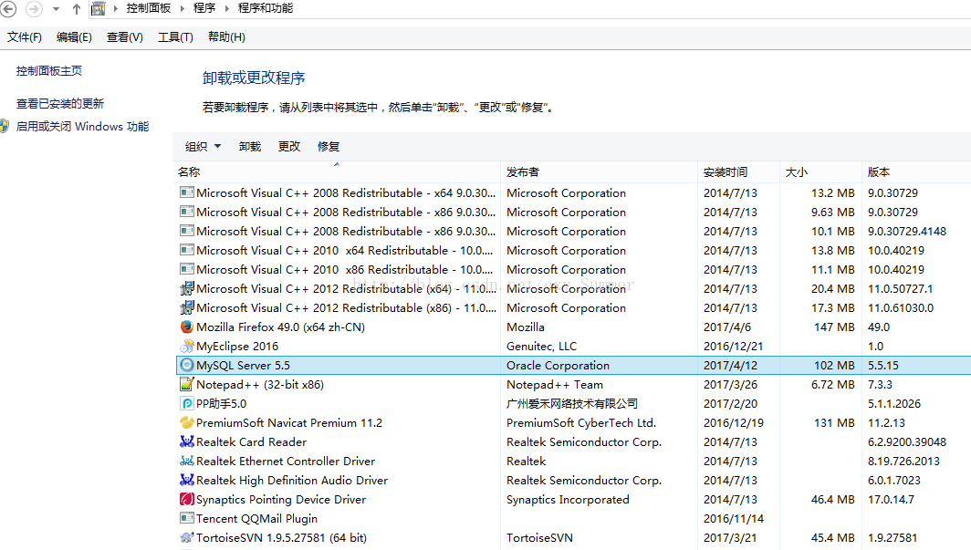Click the Mozilla Firefox application icon
The height and width of the screenshot is (550, 971).
pyautogui.click(x=185, y=327)
